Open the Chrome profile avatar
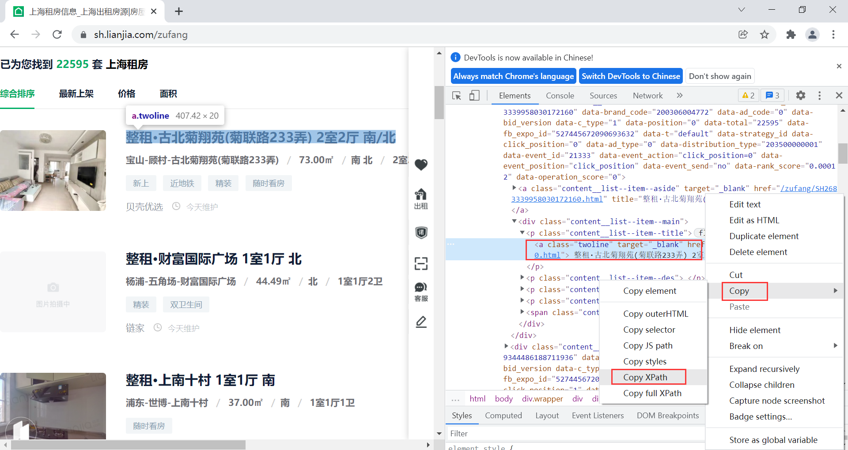This screenshot has width=848, height=450. click(x=812, y=34)
